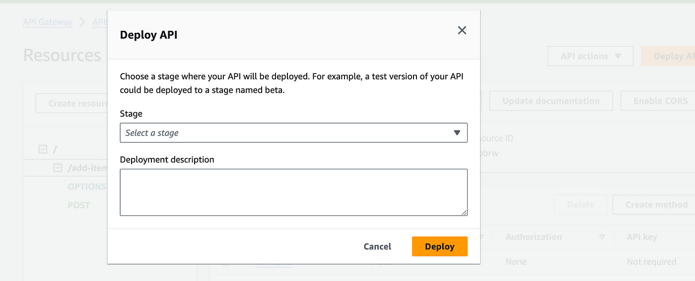
Task: Click the Delete method button
Action: pos(580,205)
